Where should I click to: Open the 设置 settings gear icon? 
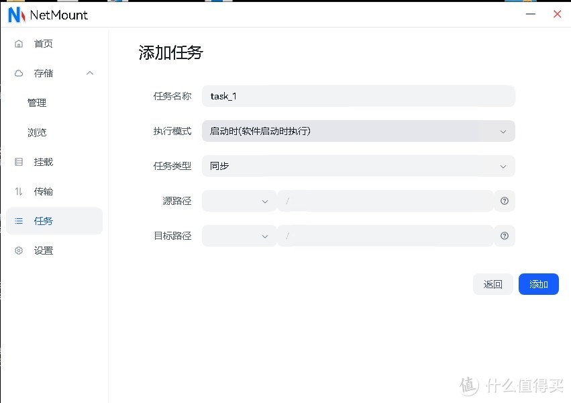(18, 251)
